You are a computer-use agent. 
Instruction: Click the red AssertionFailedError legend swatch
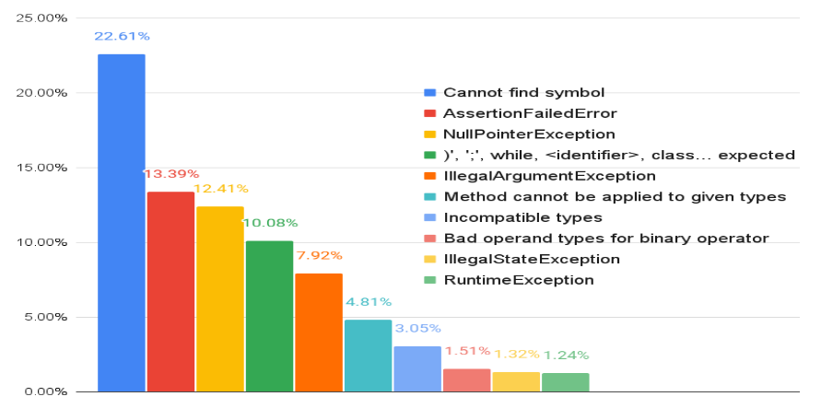429,113
